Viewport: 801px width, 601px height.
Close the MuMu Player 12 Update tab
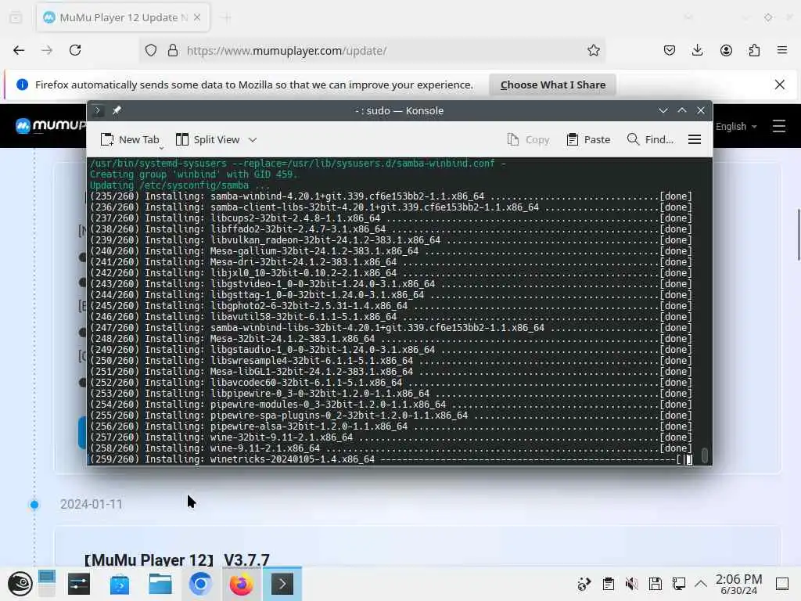click(x=196, y=17)
